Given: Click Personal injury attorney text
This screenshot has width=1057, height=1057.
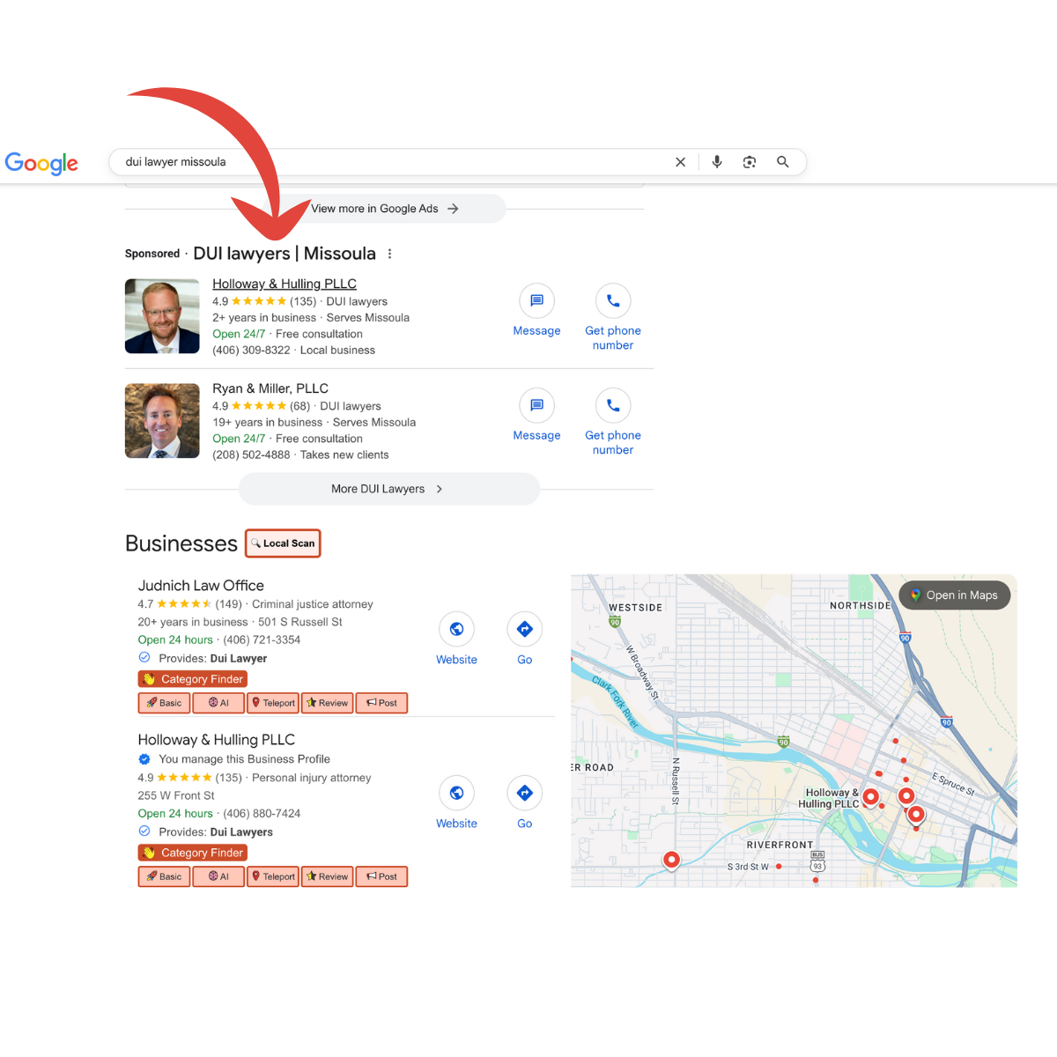Looking at the screenshot, I should (x=312, y=778).
